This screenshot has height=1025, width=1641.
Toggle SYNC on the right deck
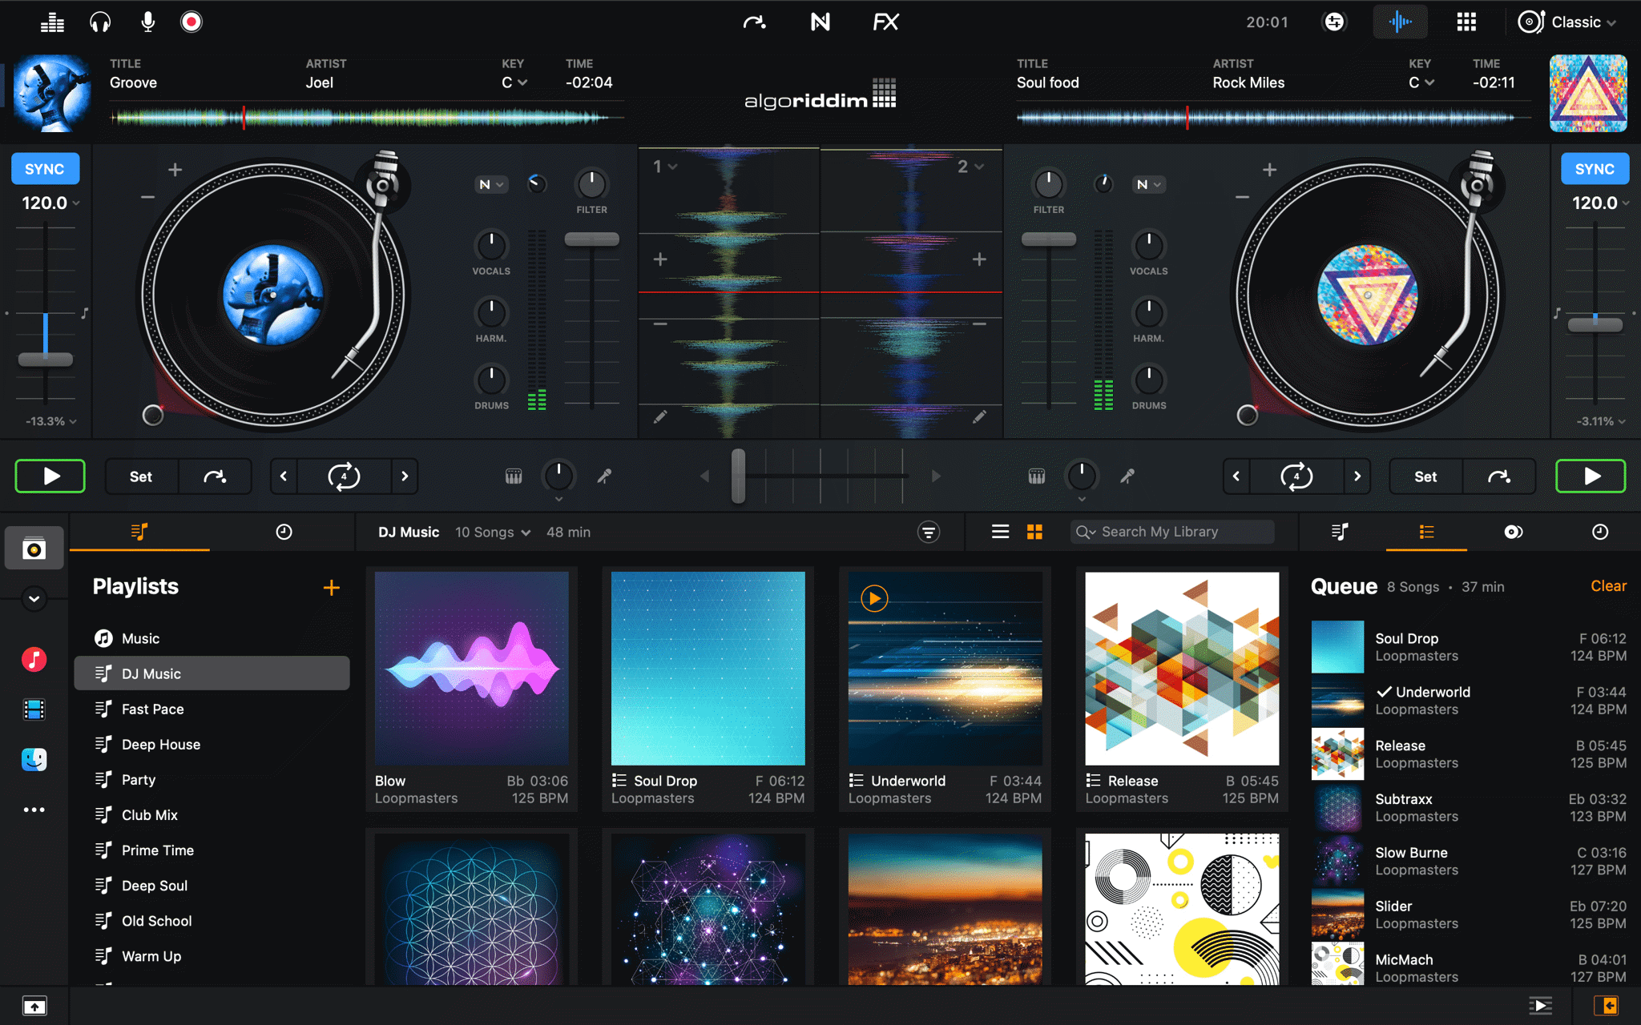click(1595, 169)
